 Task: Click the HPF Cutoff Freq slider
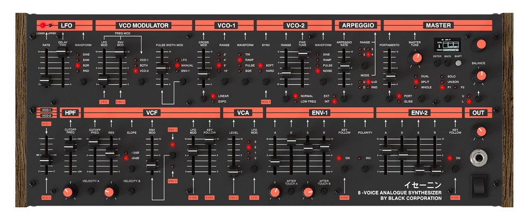pos(70,146)
